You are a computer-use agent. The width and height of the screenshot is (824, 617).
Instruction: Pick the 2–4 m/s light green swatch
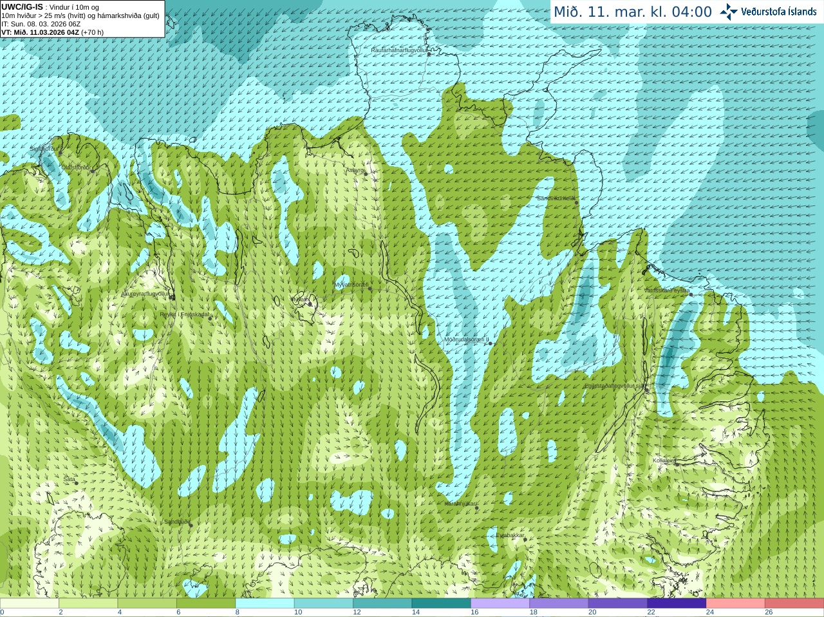coord(88,603)
